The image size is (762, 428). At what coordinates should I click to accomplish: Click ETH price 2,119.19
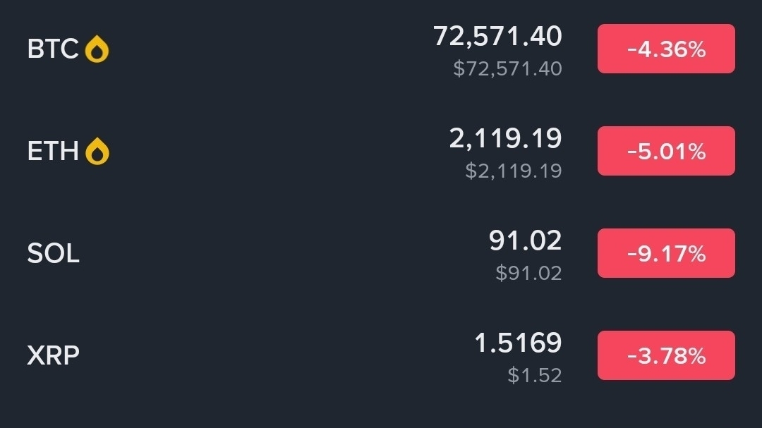pyautogui.click(x=505, y=138)
